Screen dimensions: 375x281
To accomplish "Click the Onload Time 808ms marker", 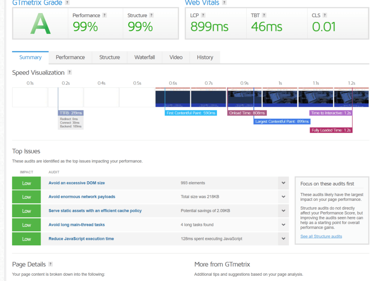I will pos(247,113).
